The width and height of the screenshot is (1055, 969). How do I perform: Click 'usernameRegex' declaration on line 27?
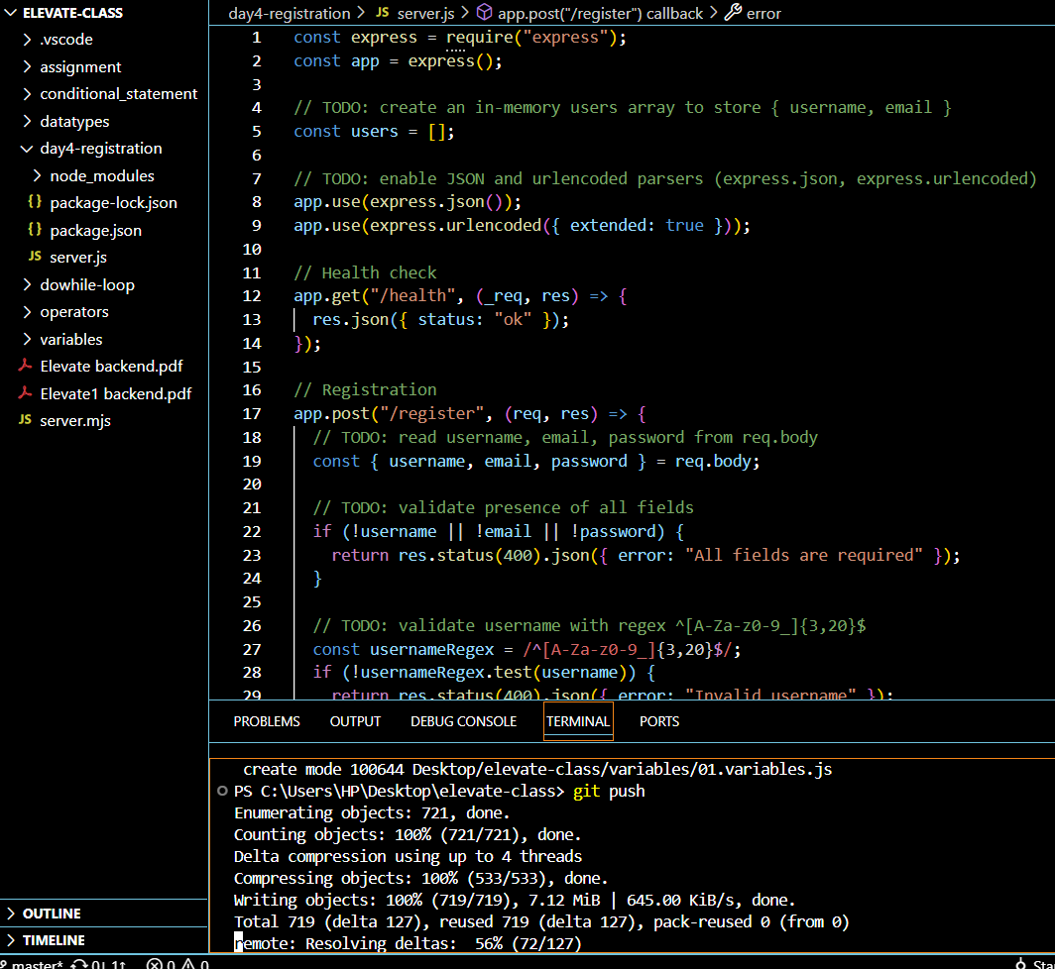[432, 650]
